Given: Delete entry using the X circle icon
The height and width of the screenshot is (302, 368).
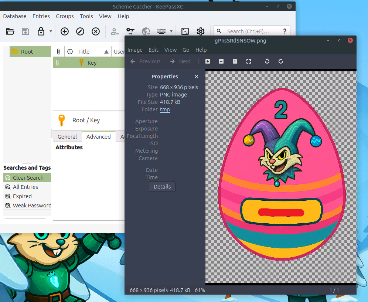Looking at the screenshot, I should (x=96, y=31).
